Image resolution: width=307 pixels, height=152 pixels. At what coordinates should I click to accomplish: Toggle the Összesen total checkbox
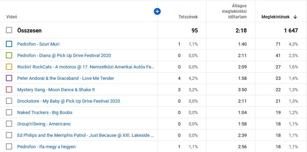pos(9,30)
